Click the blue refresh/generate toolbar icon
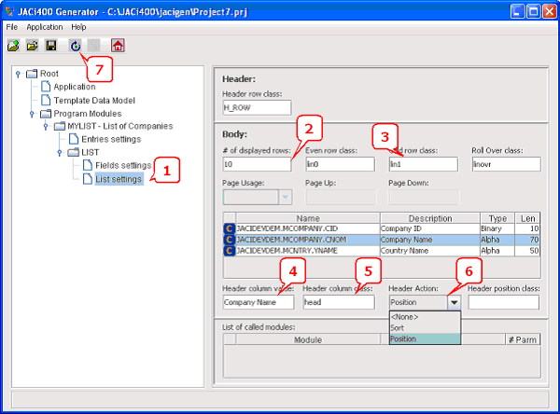The height and width of the screenshot is (414, 560). [75, 45]
